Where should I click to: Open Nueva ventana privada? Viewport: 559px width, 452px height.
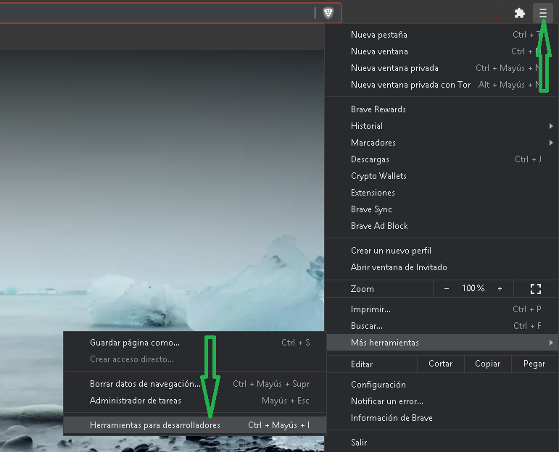pyautogui.click(x=442, y=68)
